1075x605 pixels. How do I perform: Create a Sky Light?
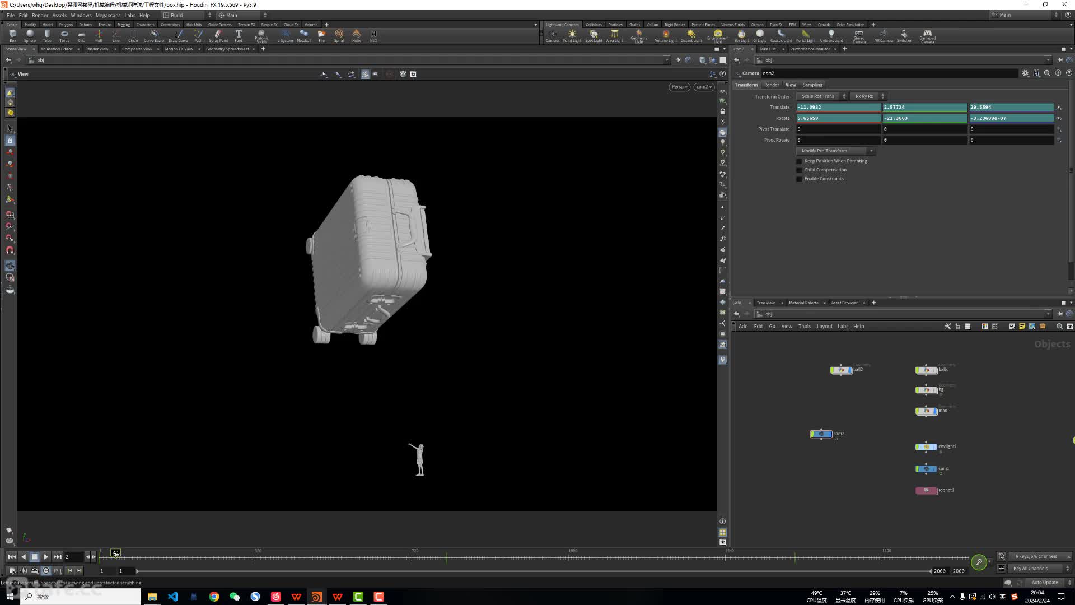coord(741,36)
